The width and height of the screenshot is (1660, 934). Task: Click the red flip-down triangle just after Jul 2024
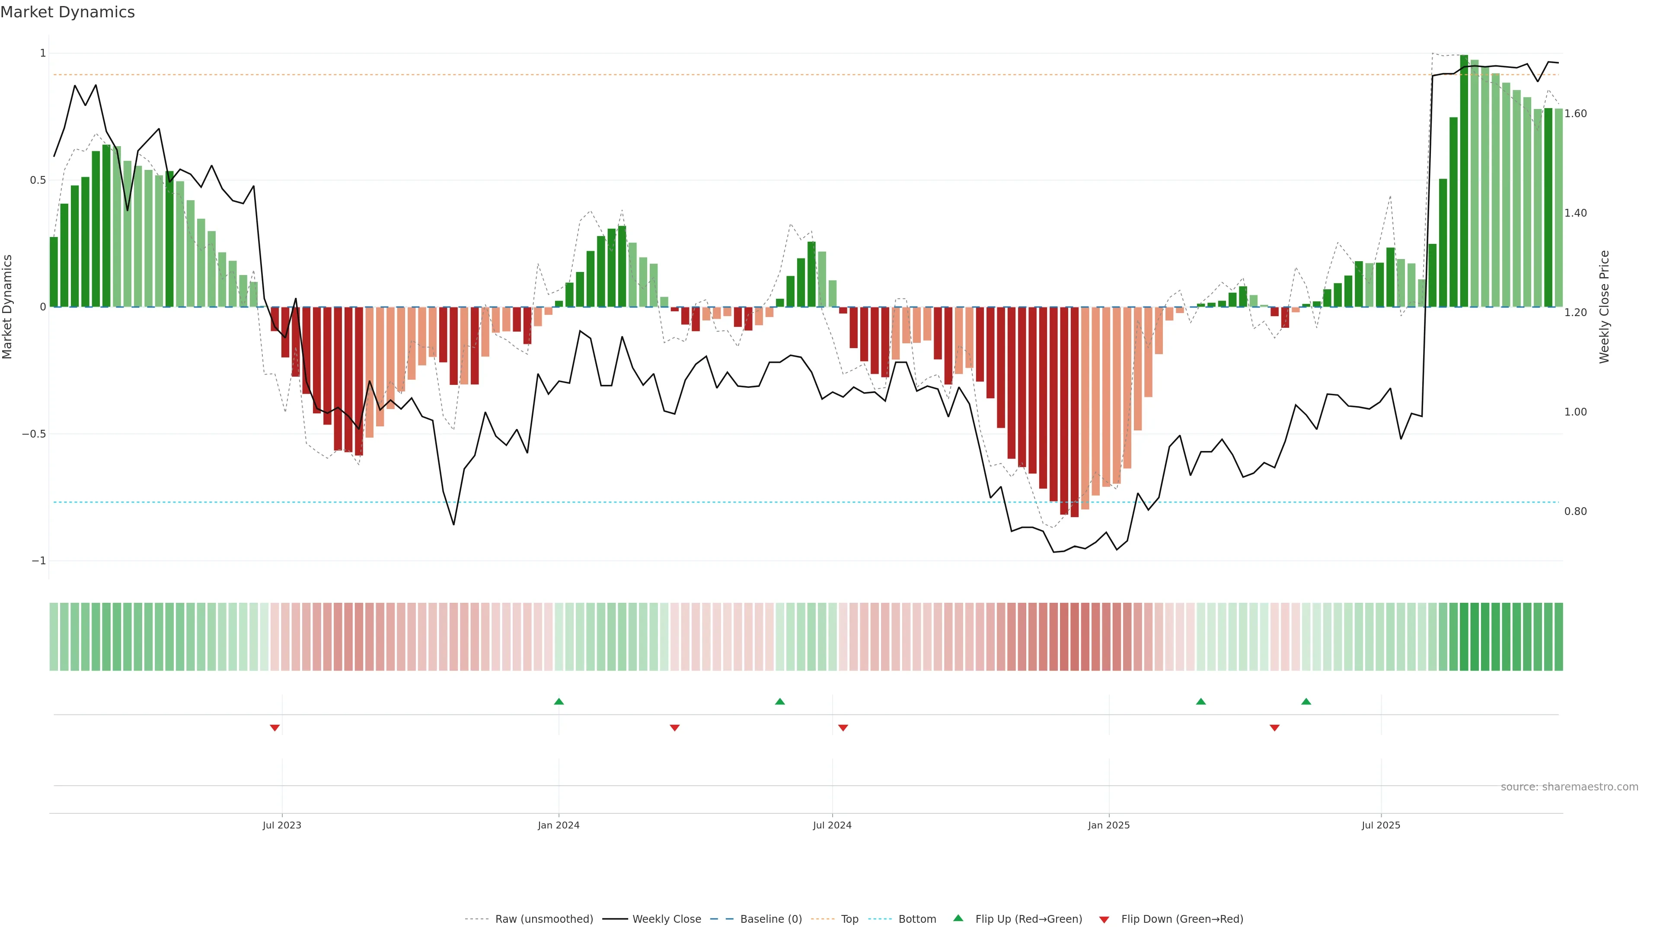point(843,728)
